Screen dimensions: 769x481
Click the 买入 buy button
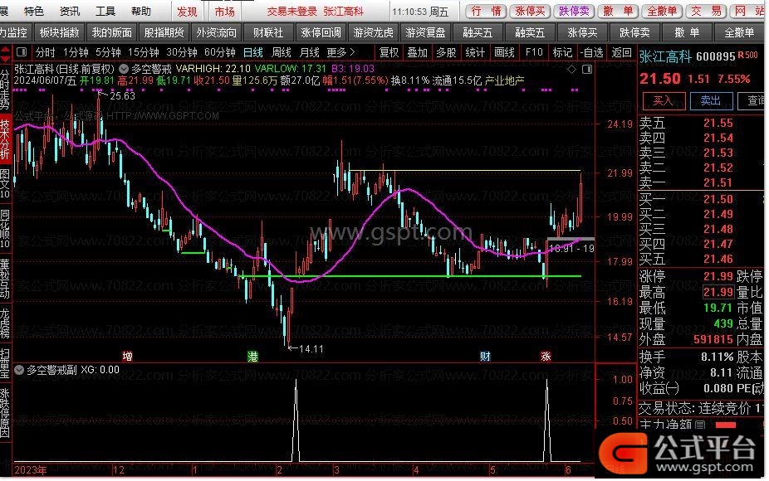coord(663,100)
